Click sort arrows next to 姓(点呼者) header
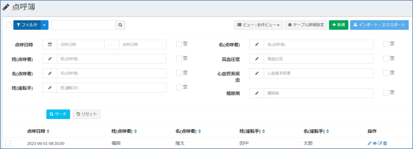Screen dimensions: 413x149 pos(136,131)
